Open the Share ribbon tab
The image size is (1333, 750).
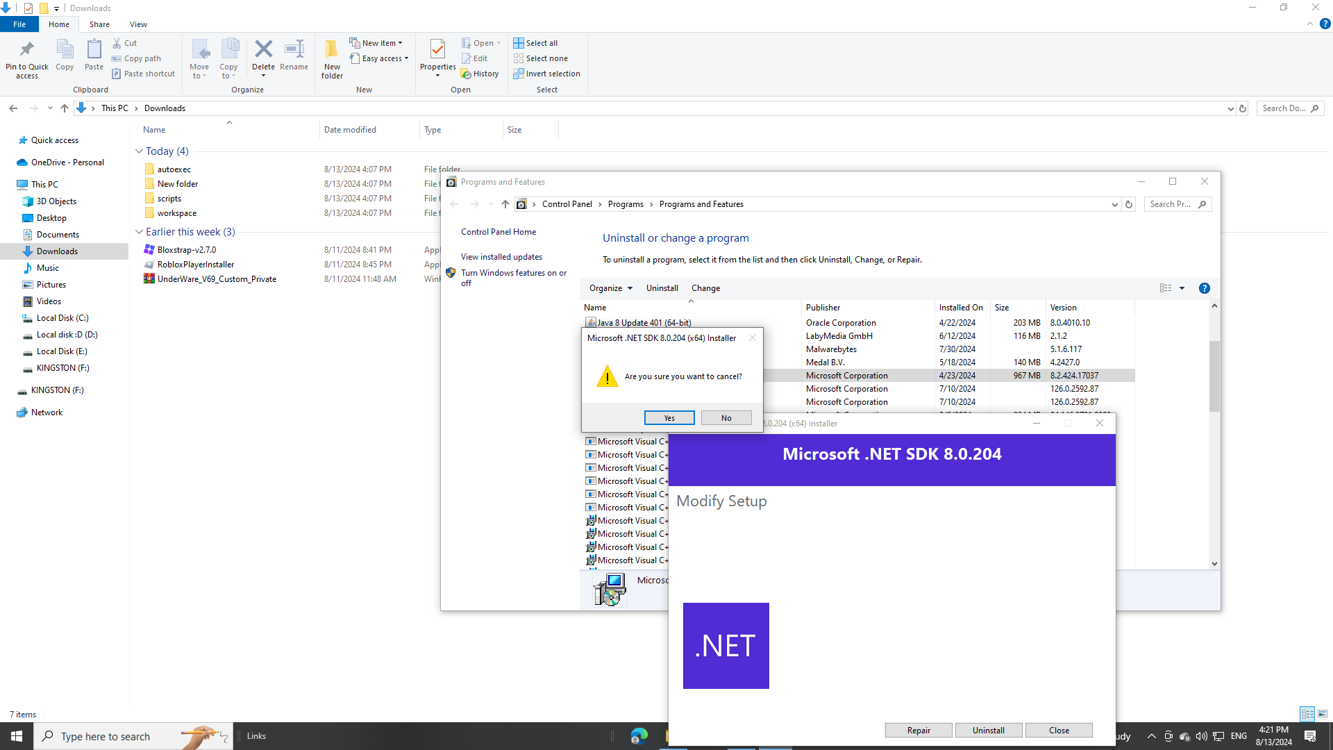tap(99, 24)
